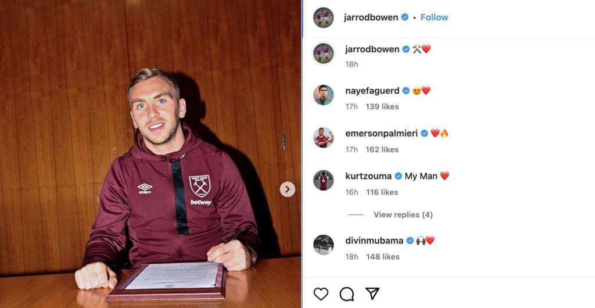
Task: View 148 likes on divinmubama comment
Action: click(x=382, y=257)
